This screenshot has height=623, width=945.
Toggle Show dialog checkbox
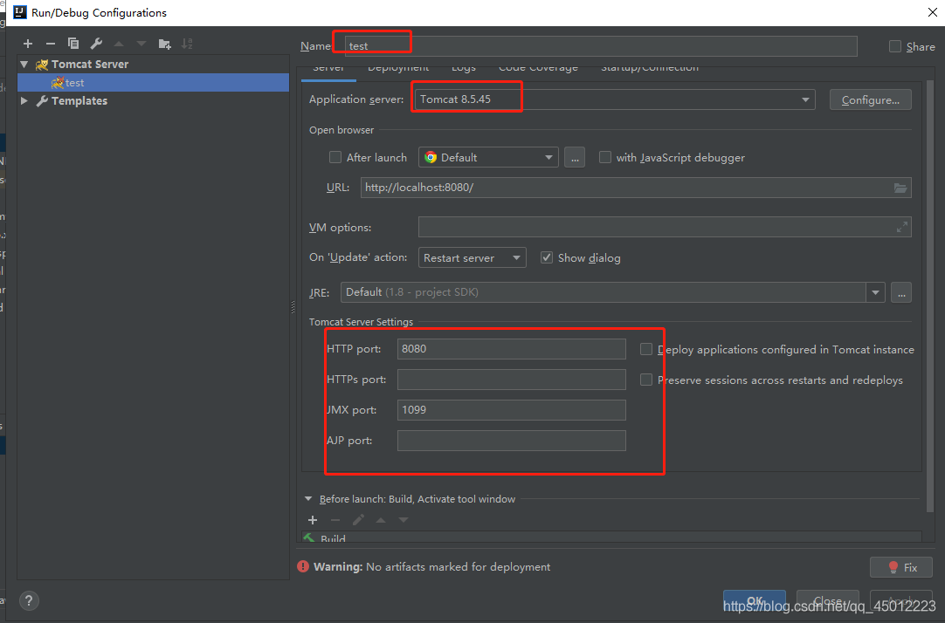[x=547, y=257]
